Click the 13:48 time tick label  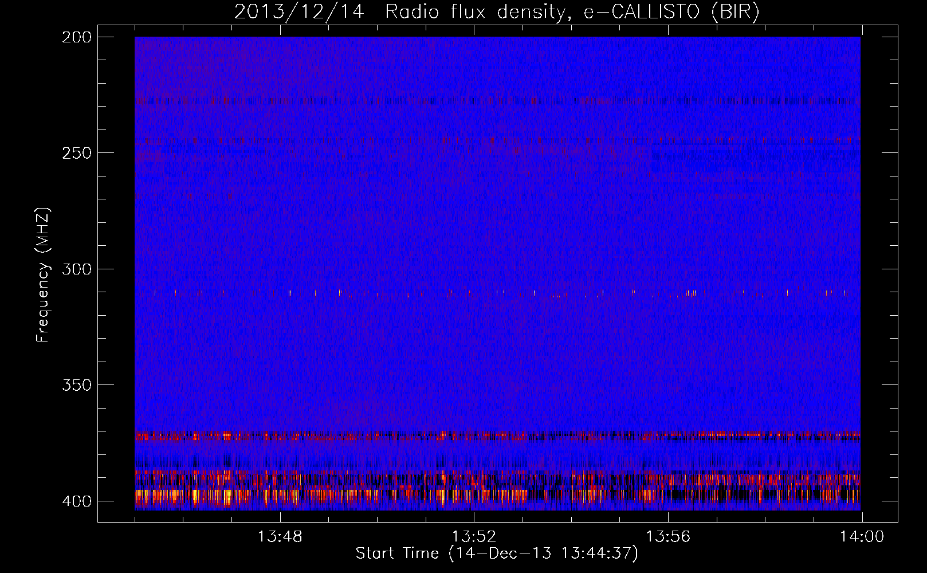tap(280, 537)
